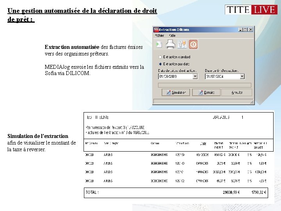Click the Extraire button

click(206, 92)
